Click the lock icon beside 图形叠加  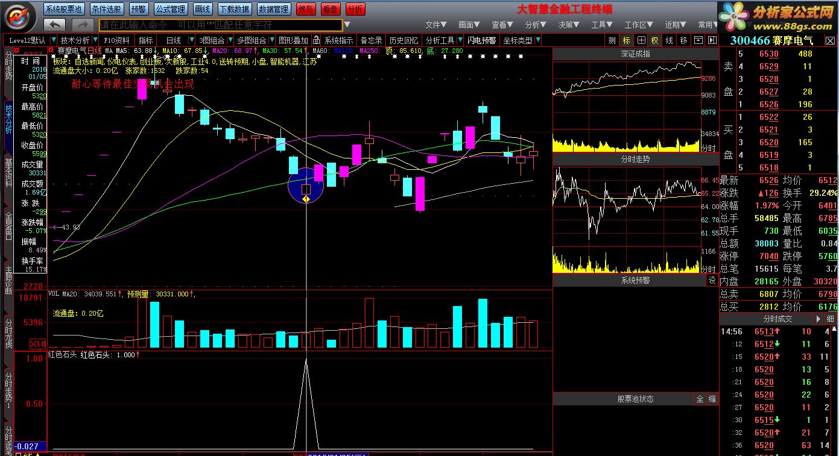317,40
